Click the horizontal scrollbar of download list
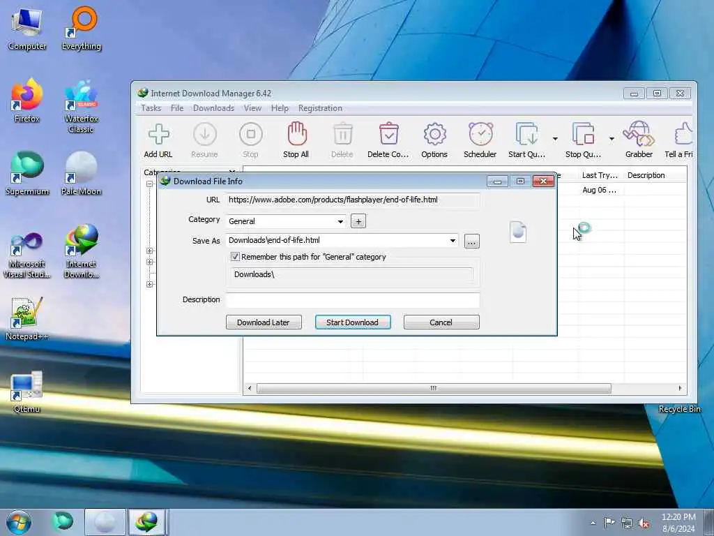 tap(434, 388)
